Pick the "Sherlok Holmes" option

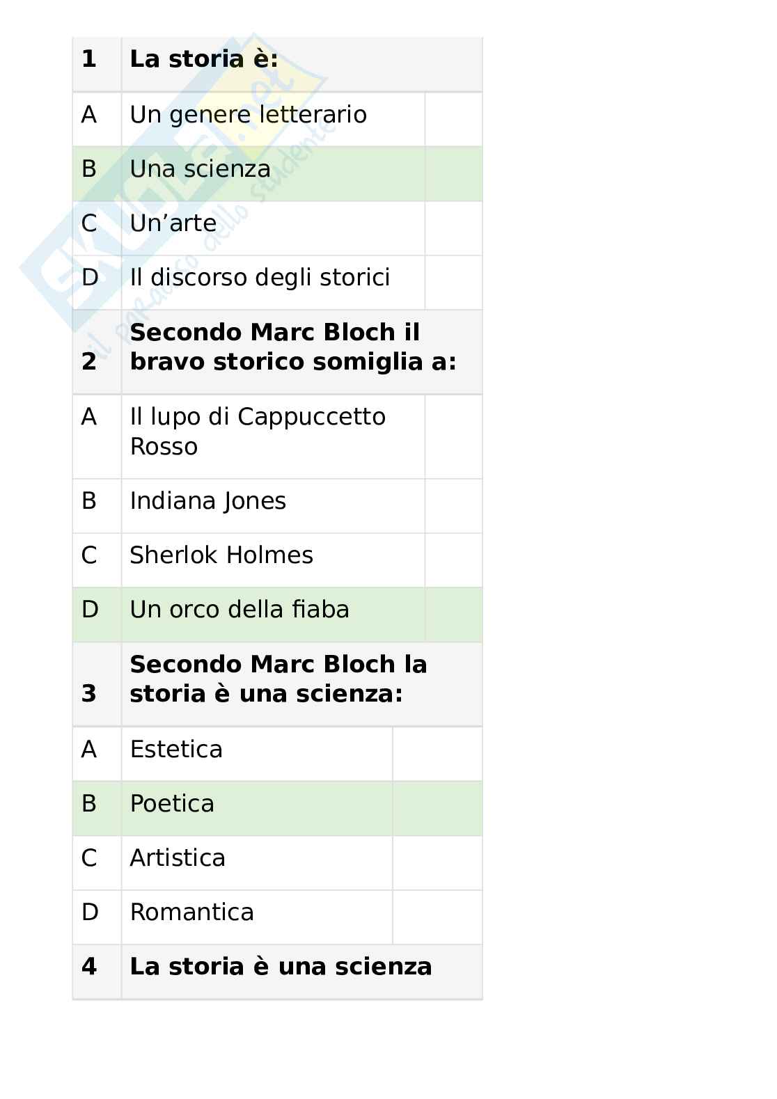click(221, 555)
